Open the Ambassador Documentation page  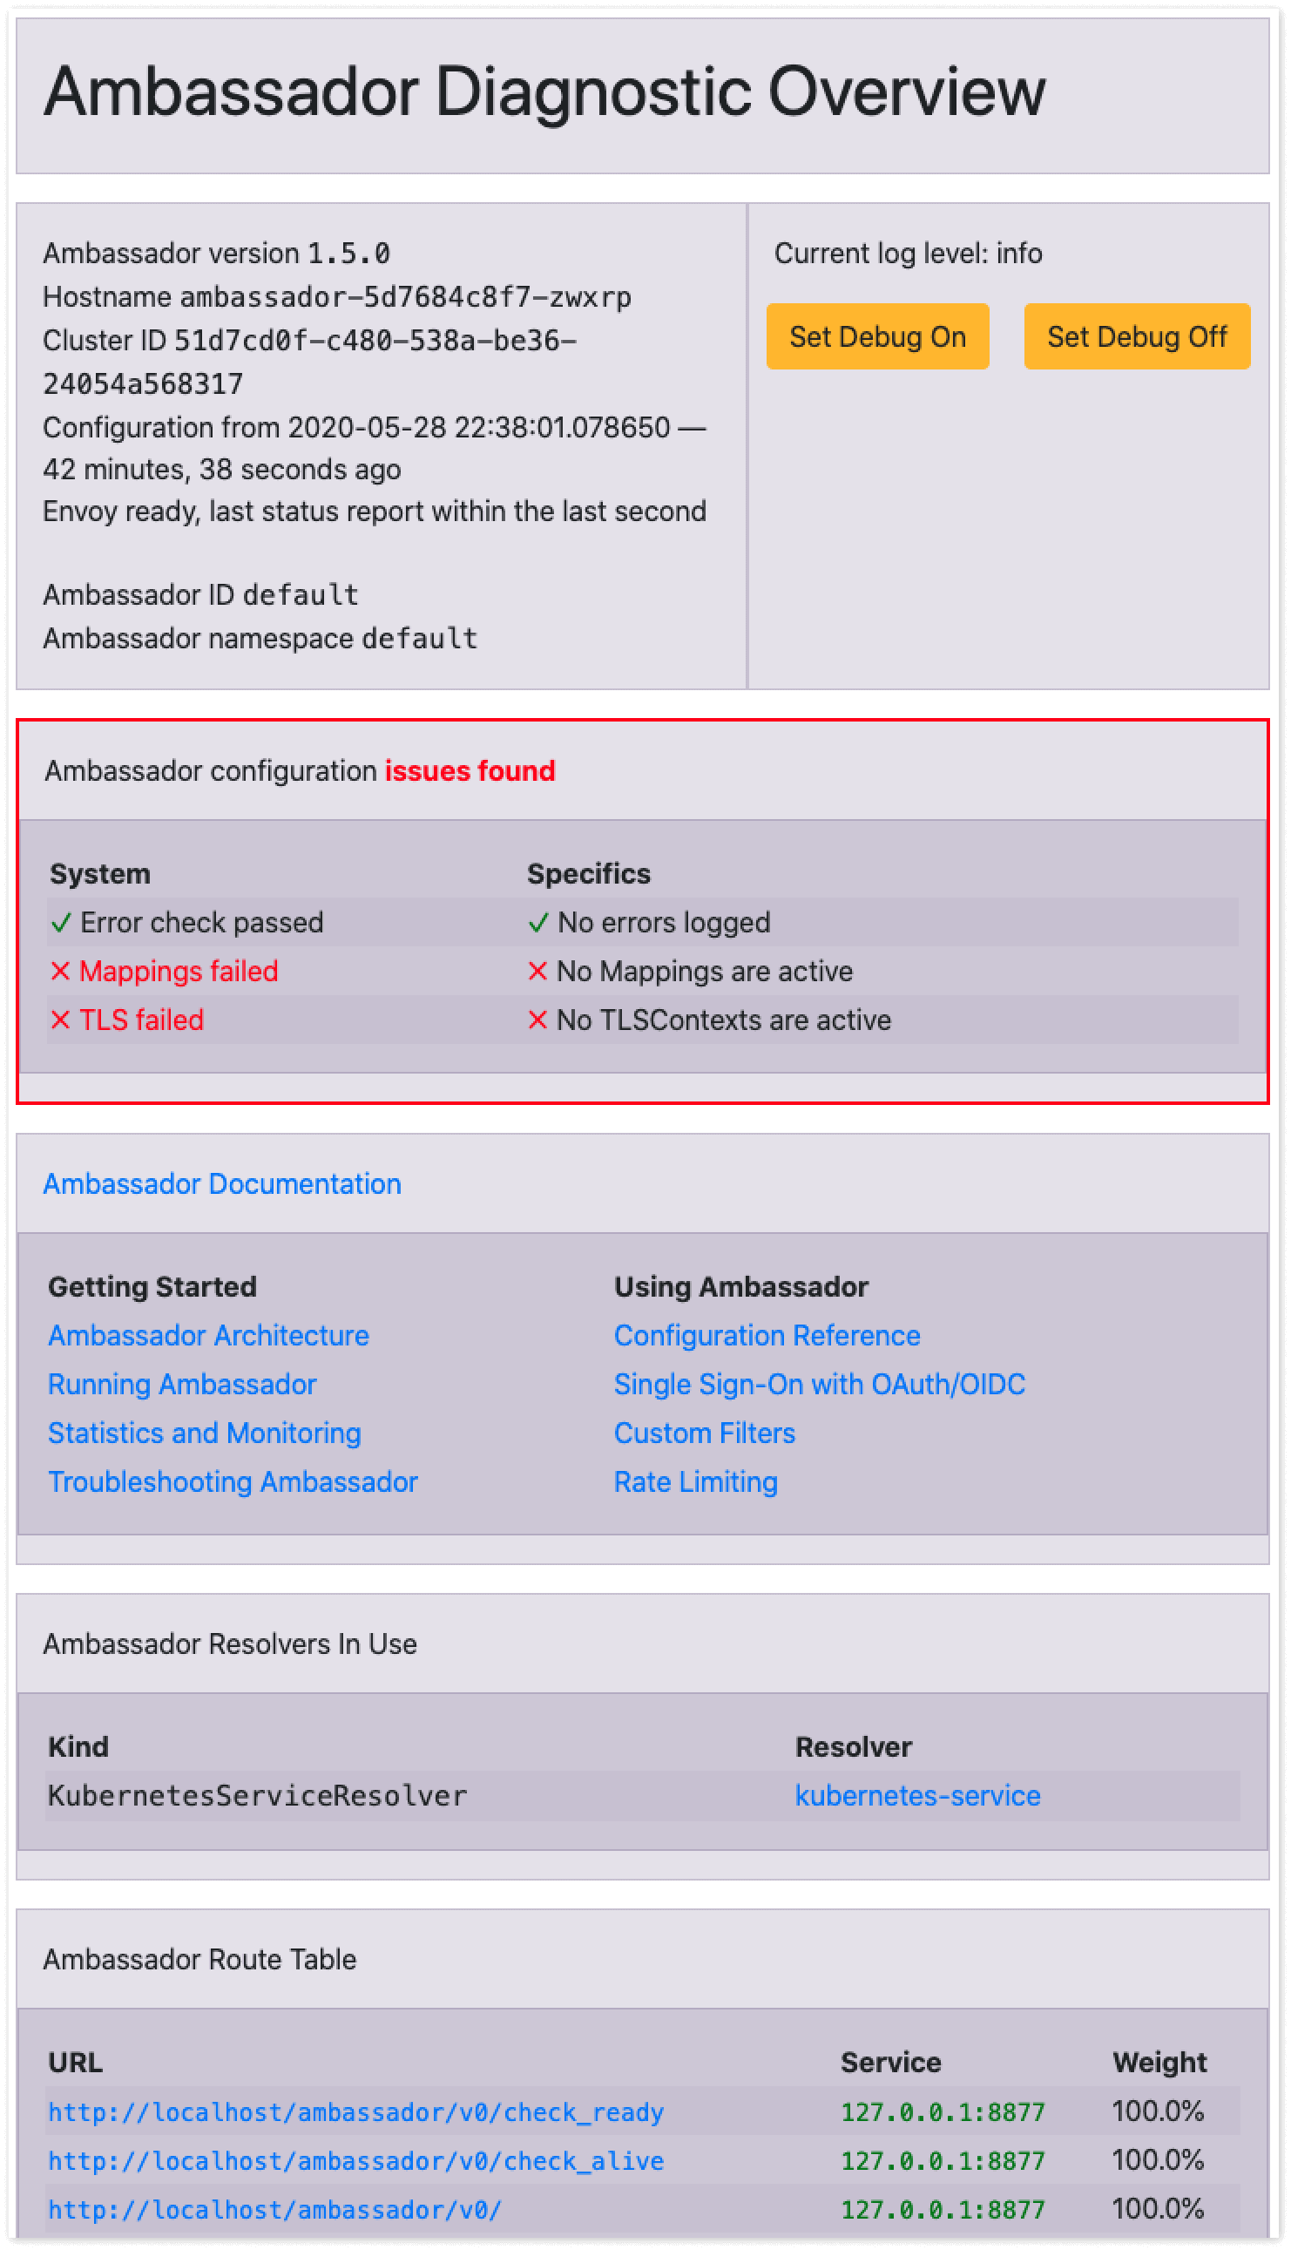pos(221,1184)
